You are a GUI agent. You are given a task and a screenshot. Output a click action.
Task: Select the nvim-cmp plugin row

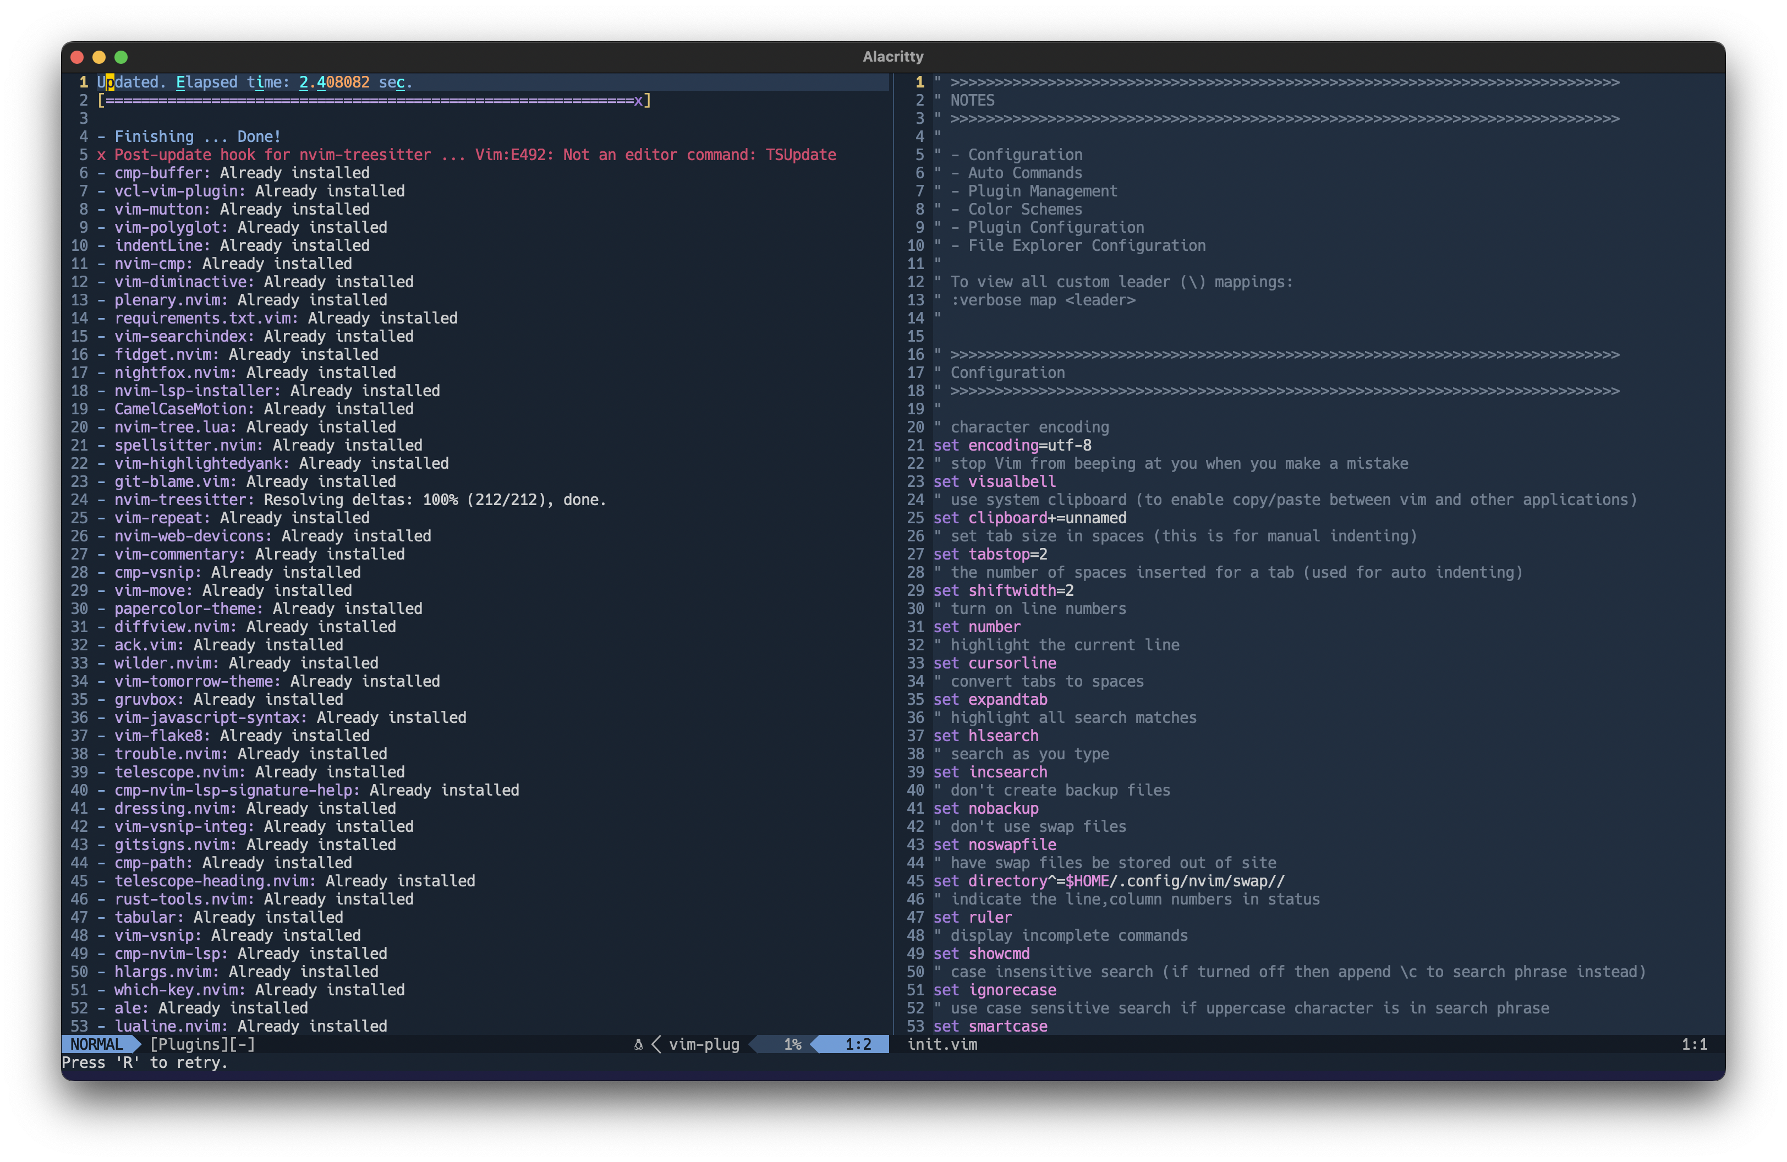click(224, 264)
